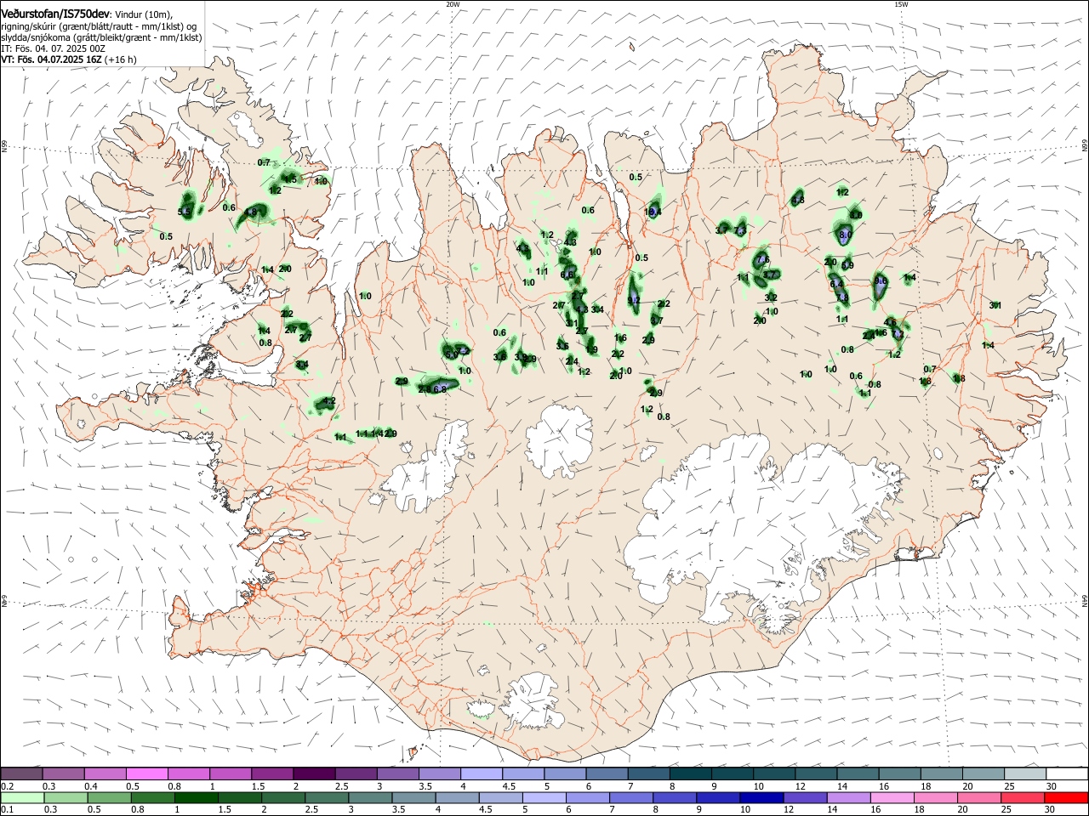1089x816 pixels.
Task: Click the white Mýrdalsjökull glacier near south coast
Action: coord(534,704)
